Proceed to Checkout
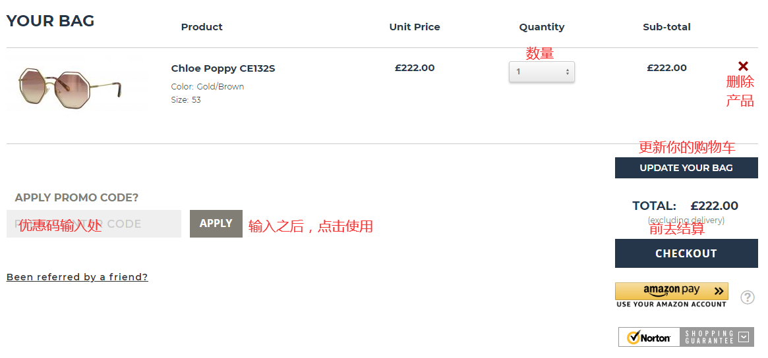The width and height of the screenshot is (768, 358). click(x=686, y=253)
